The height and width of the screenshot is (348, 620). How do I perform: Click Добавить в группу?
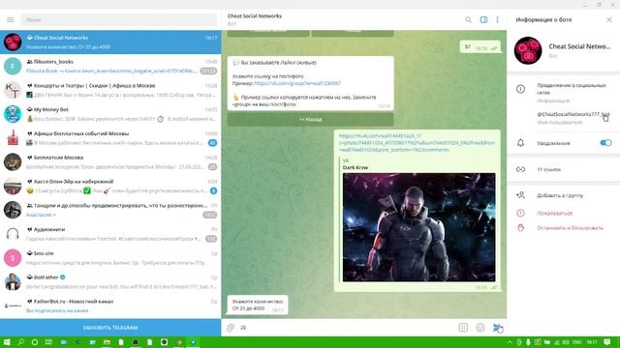point(560,195)
